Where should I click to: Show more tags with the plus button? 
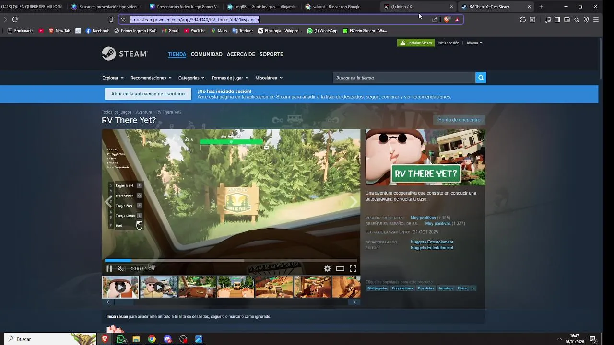[x=473, y=288]
